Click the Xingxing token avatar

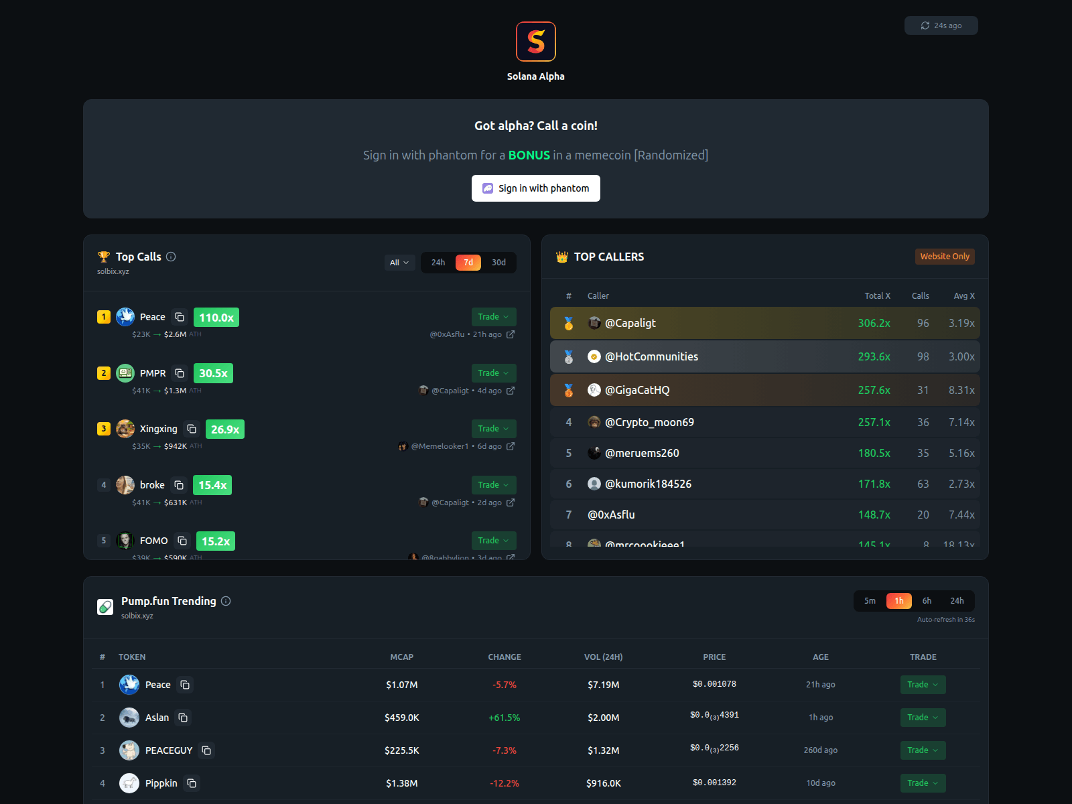(125, 429)
